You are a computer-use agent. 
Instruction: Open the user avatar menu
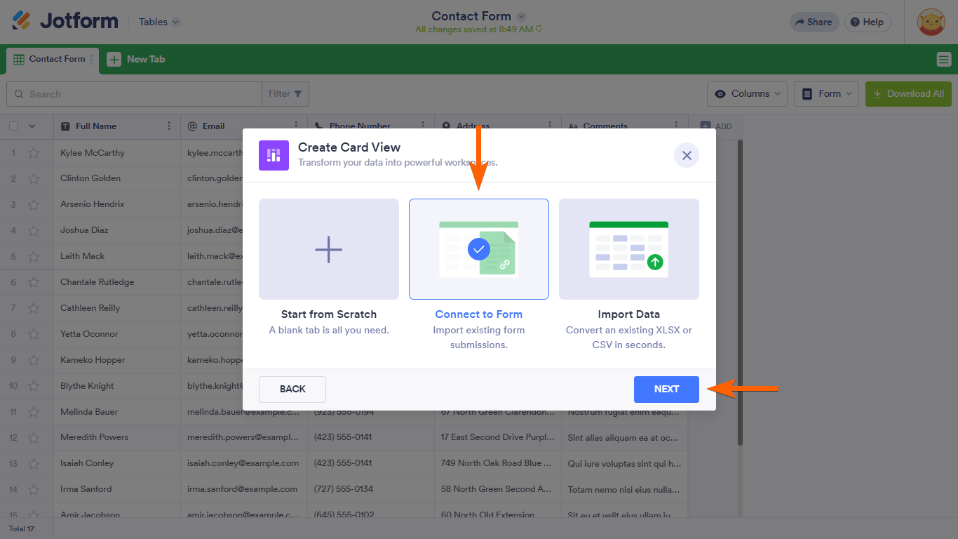click(x=931, y=22)
